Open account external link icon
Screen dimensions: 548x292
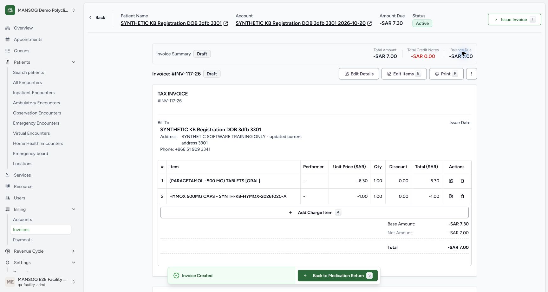click(369, 23)
